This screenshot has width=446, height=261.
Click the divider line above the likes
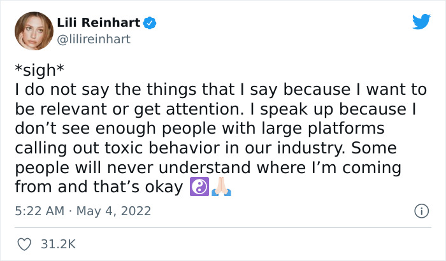tap(222, 227)
